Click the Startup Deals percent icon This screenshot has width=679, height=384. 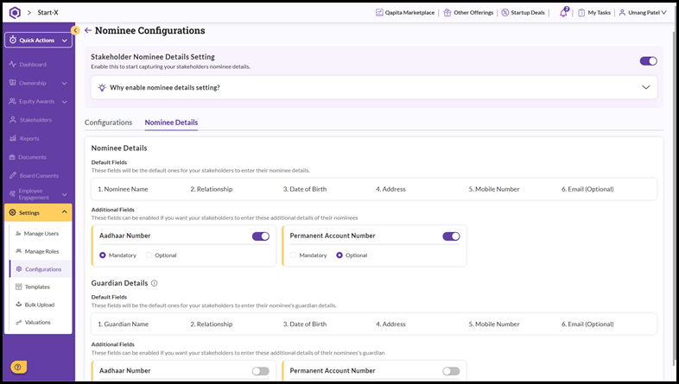pyautogui.click(x=504, y=13)
